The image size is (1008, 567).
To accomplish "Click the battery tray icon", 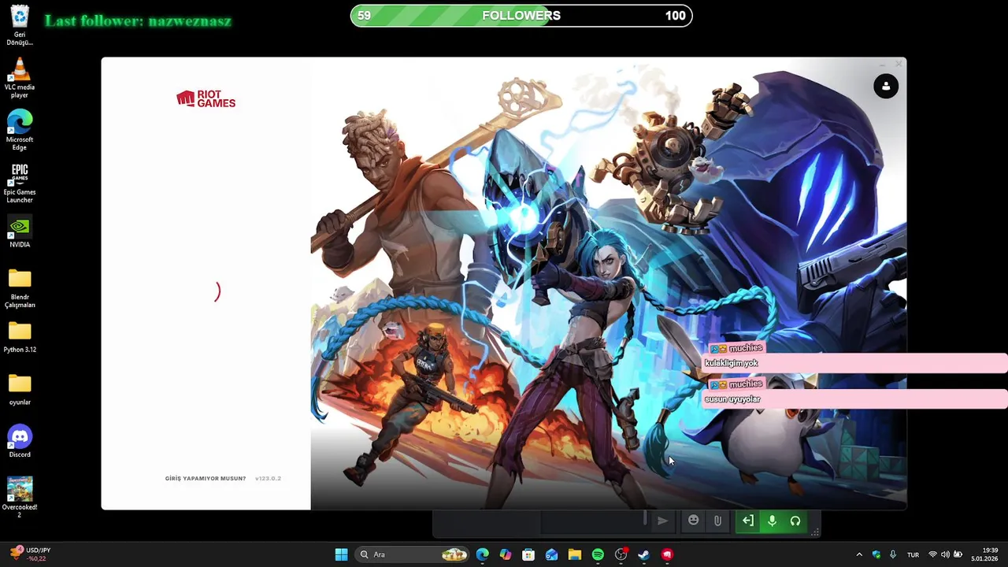I will pos(958,554).
